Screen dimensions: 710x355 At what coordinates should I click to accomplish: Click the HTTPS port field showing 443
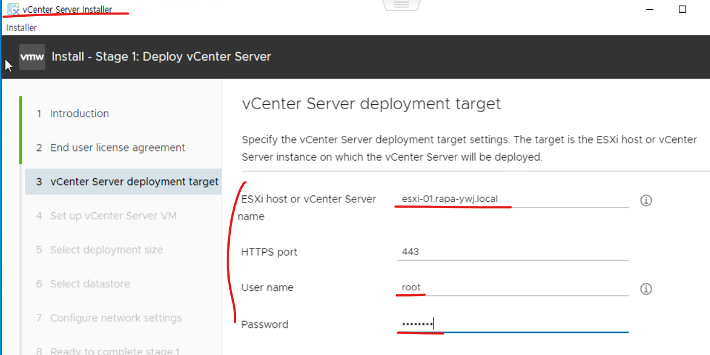[513, 252]
